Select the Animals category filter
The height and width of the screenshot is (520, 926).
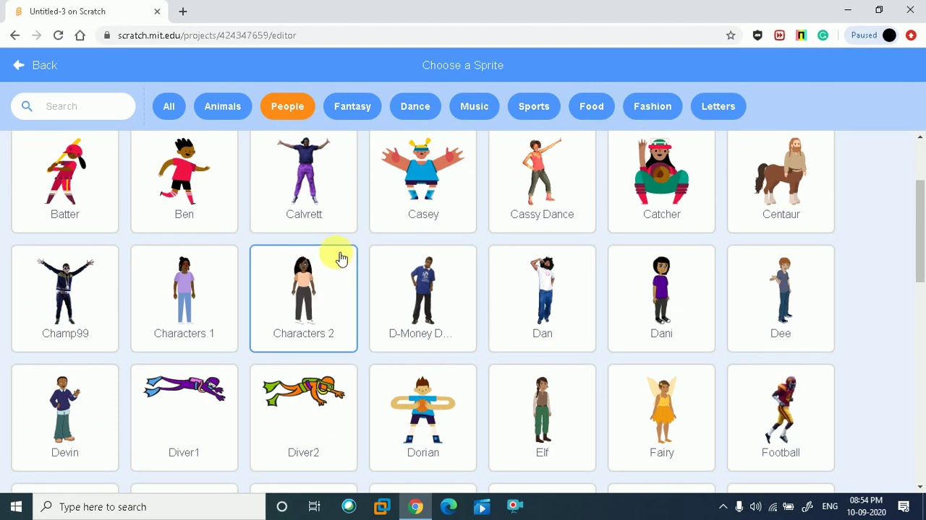[x=222, y=106]
